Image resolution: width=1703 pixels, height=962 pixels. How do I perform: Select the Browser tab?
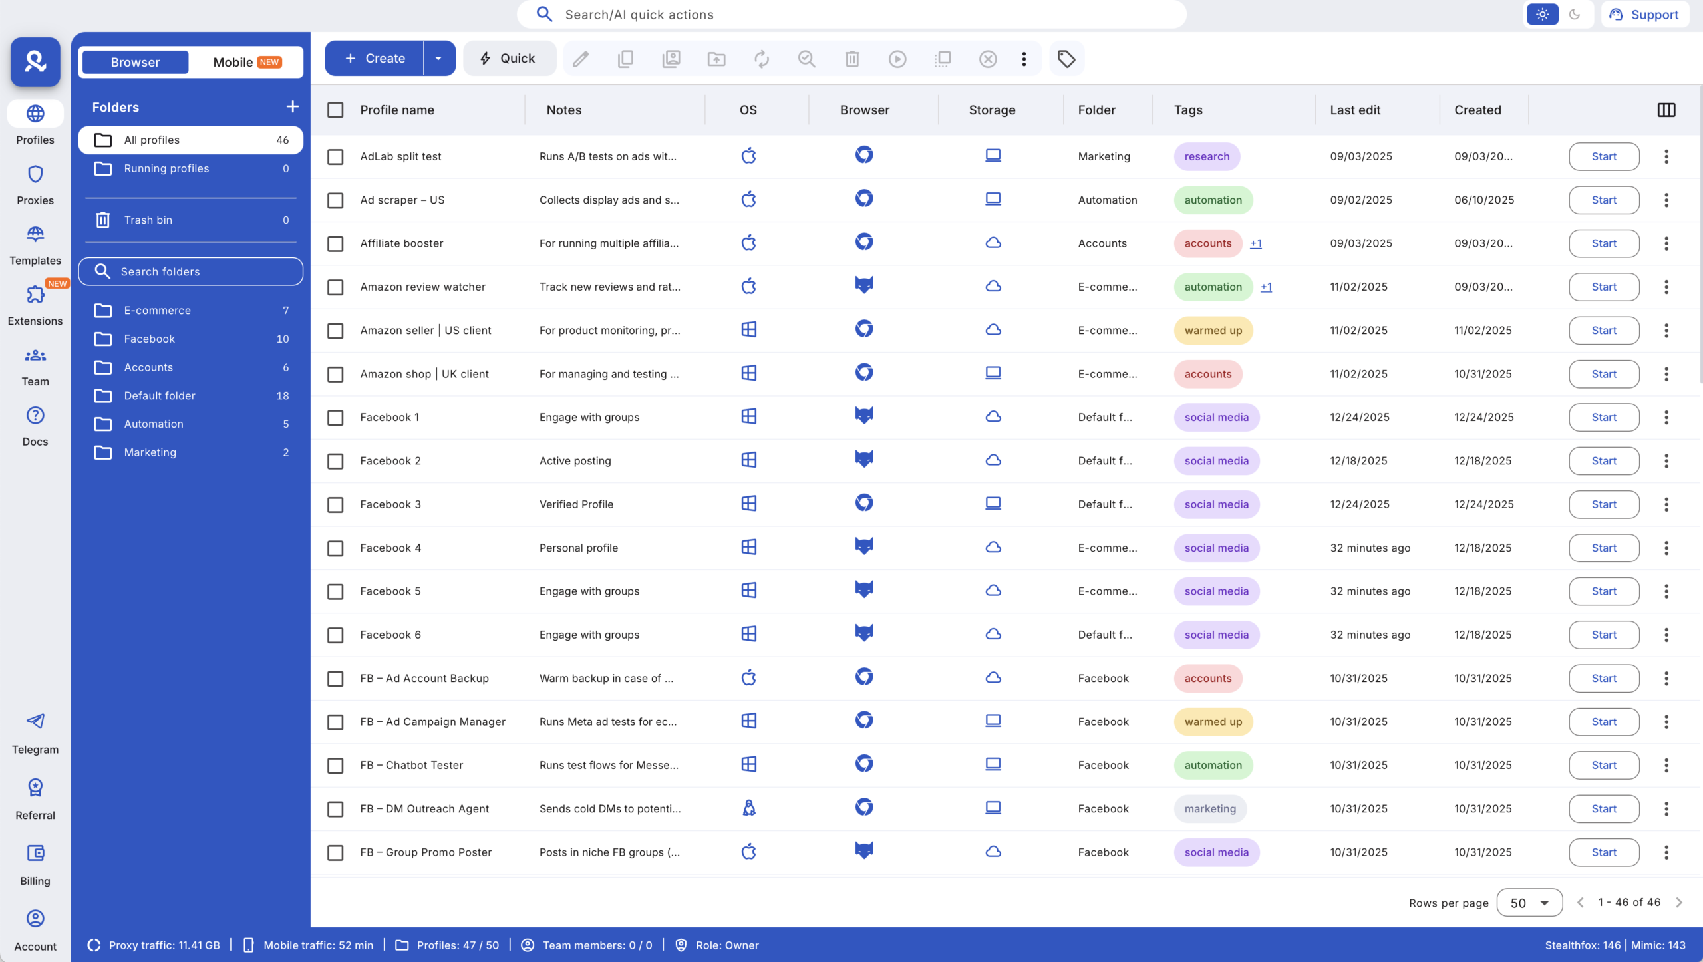pos(134,62)
